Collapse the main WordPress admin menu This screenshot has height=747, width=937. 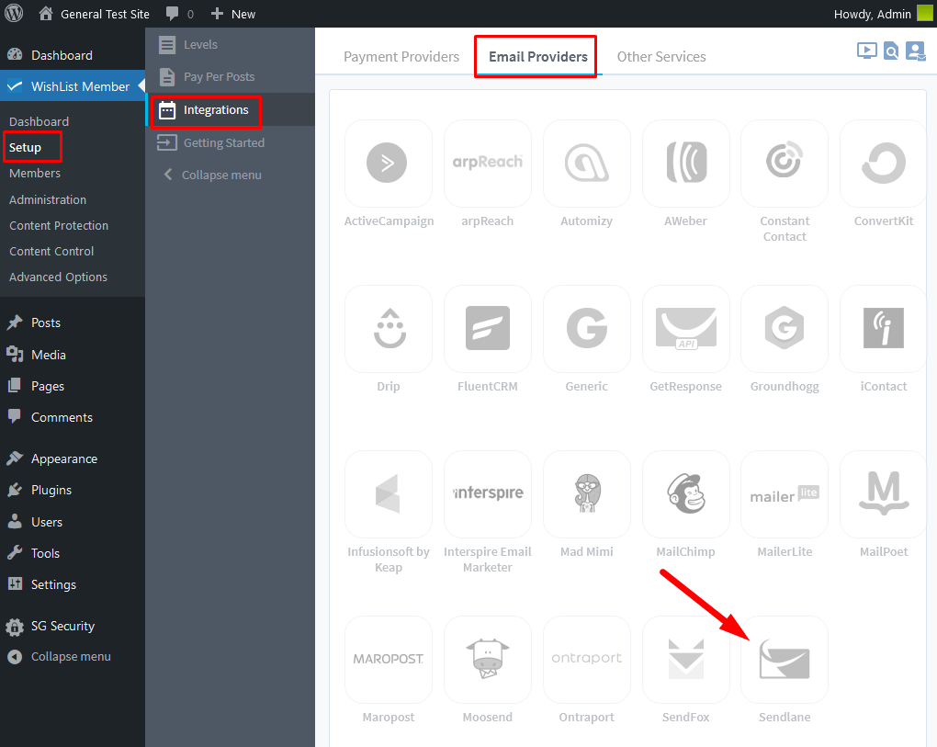[x=73, y=657]
